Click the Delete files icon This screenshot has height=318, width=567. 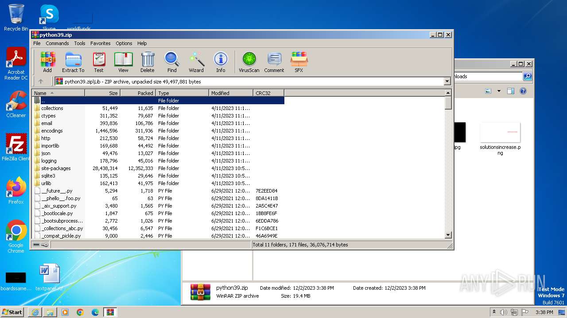click(x=148, y=62)
